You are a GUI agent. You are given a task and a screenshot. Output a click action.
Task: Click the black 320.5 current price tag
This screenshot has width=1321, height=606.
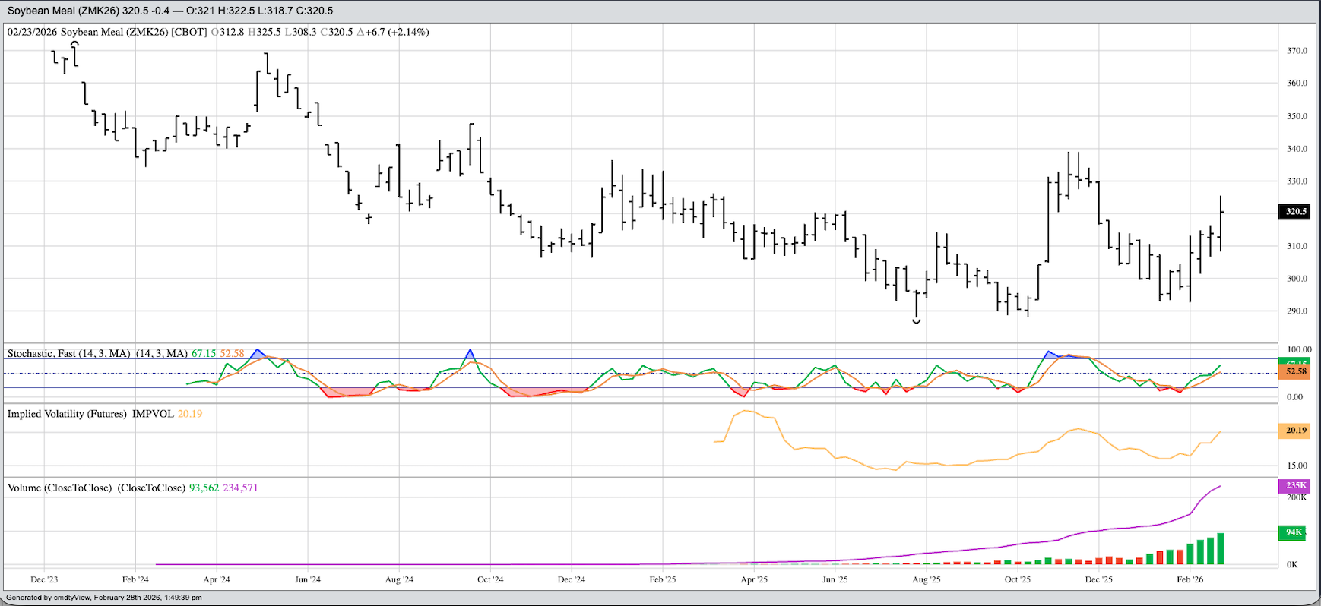click(1295, 212)
